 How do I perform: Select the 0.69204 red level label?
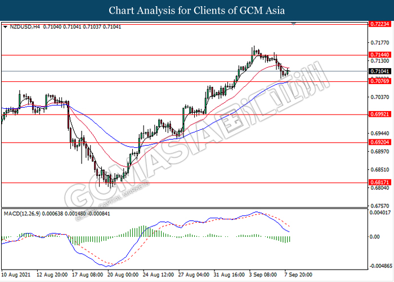380,142
